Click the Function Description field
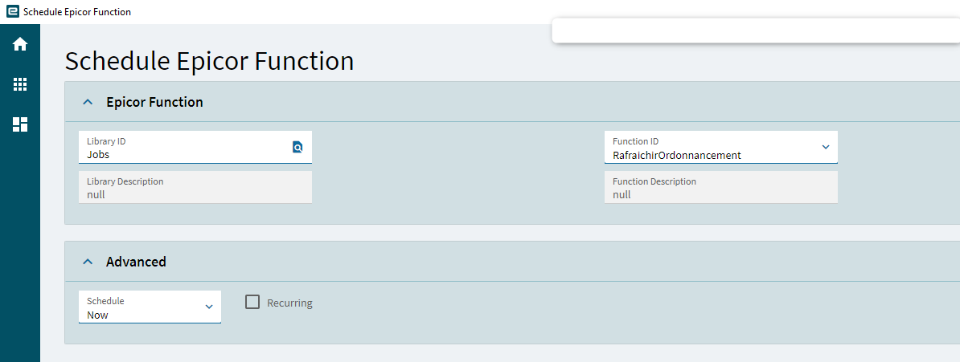The image size is (960, 362). point(720,187)
